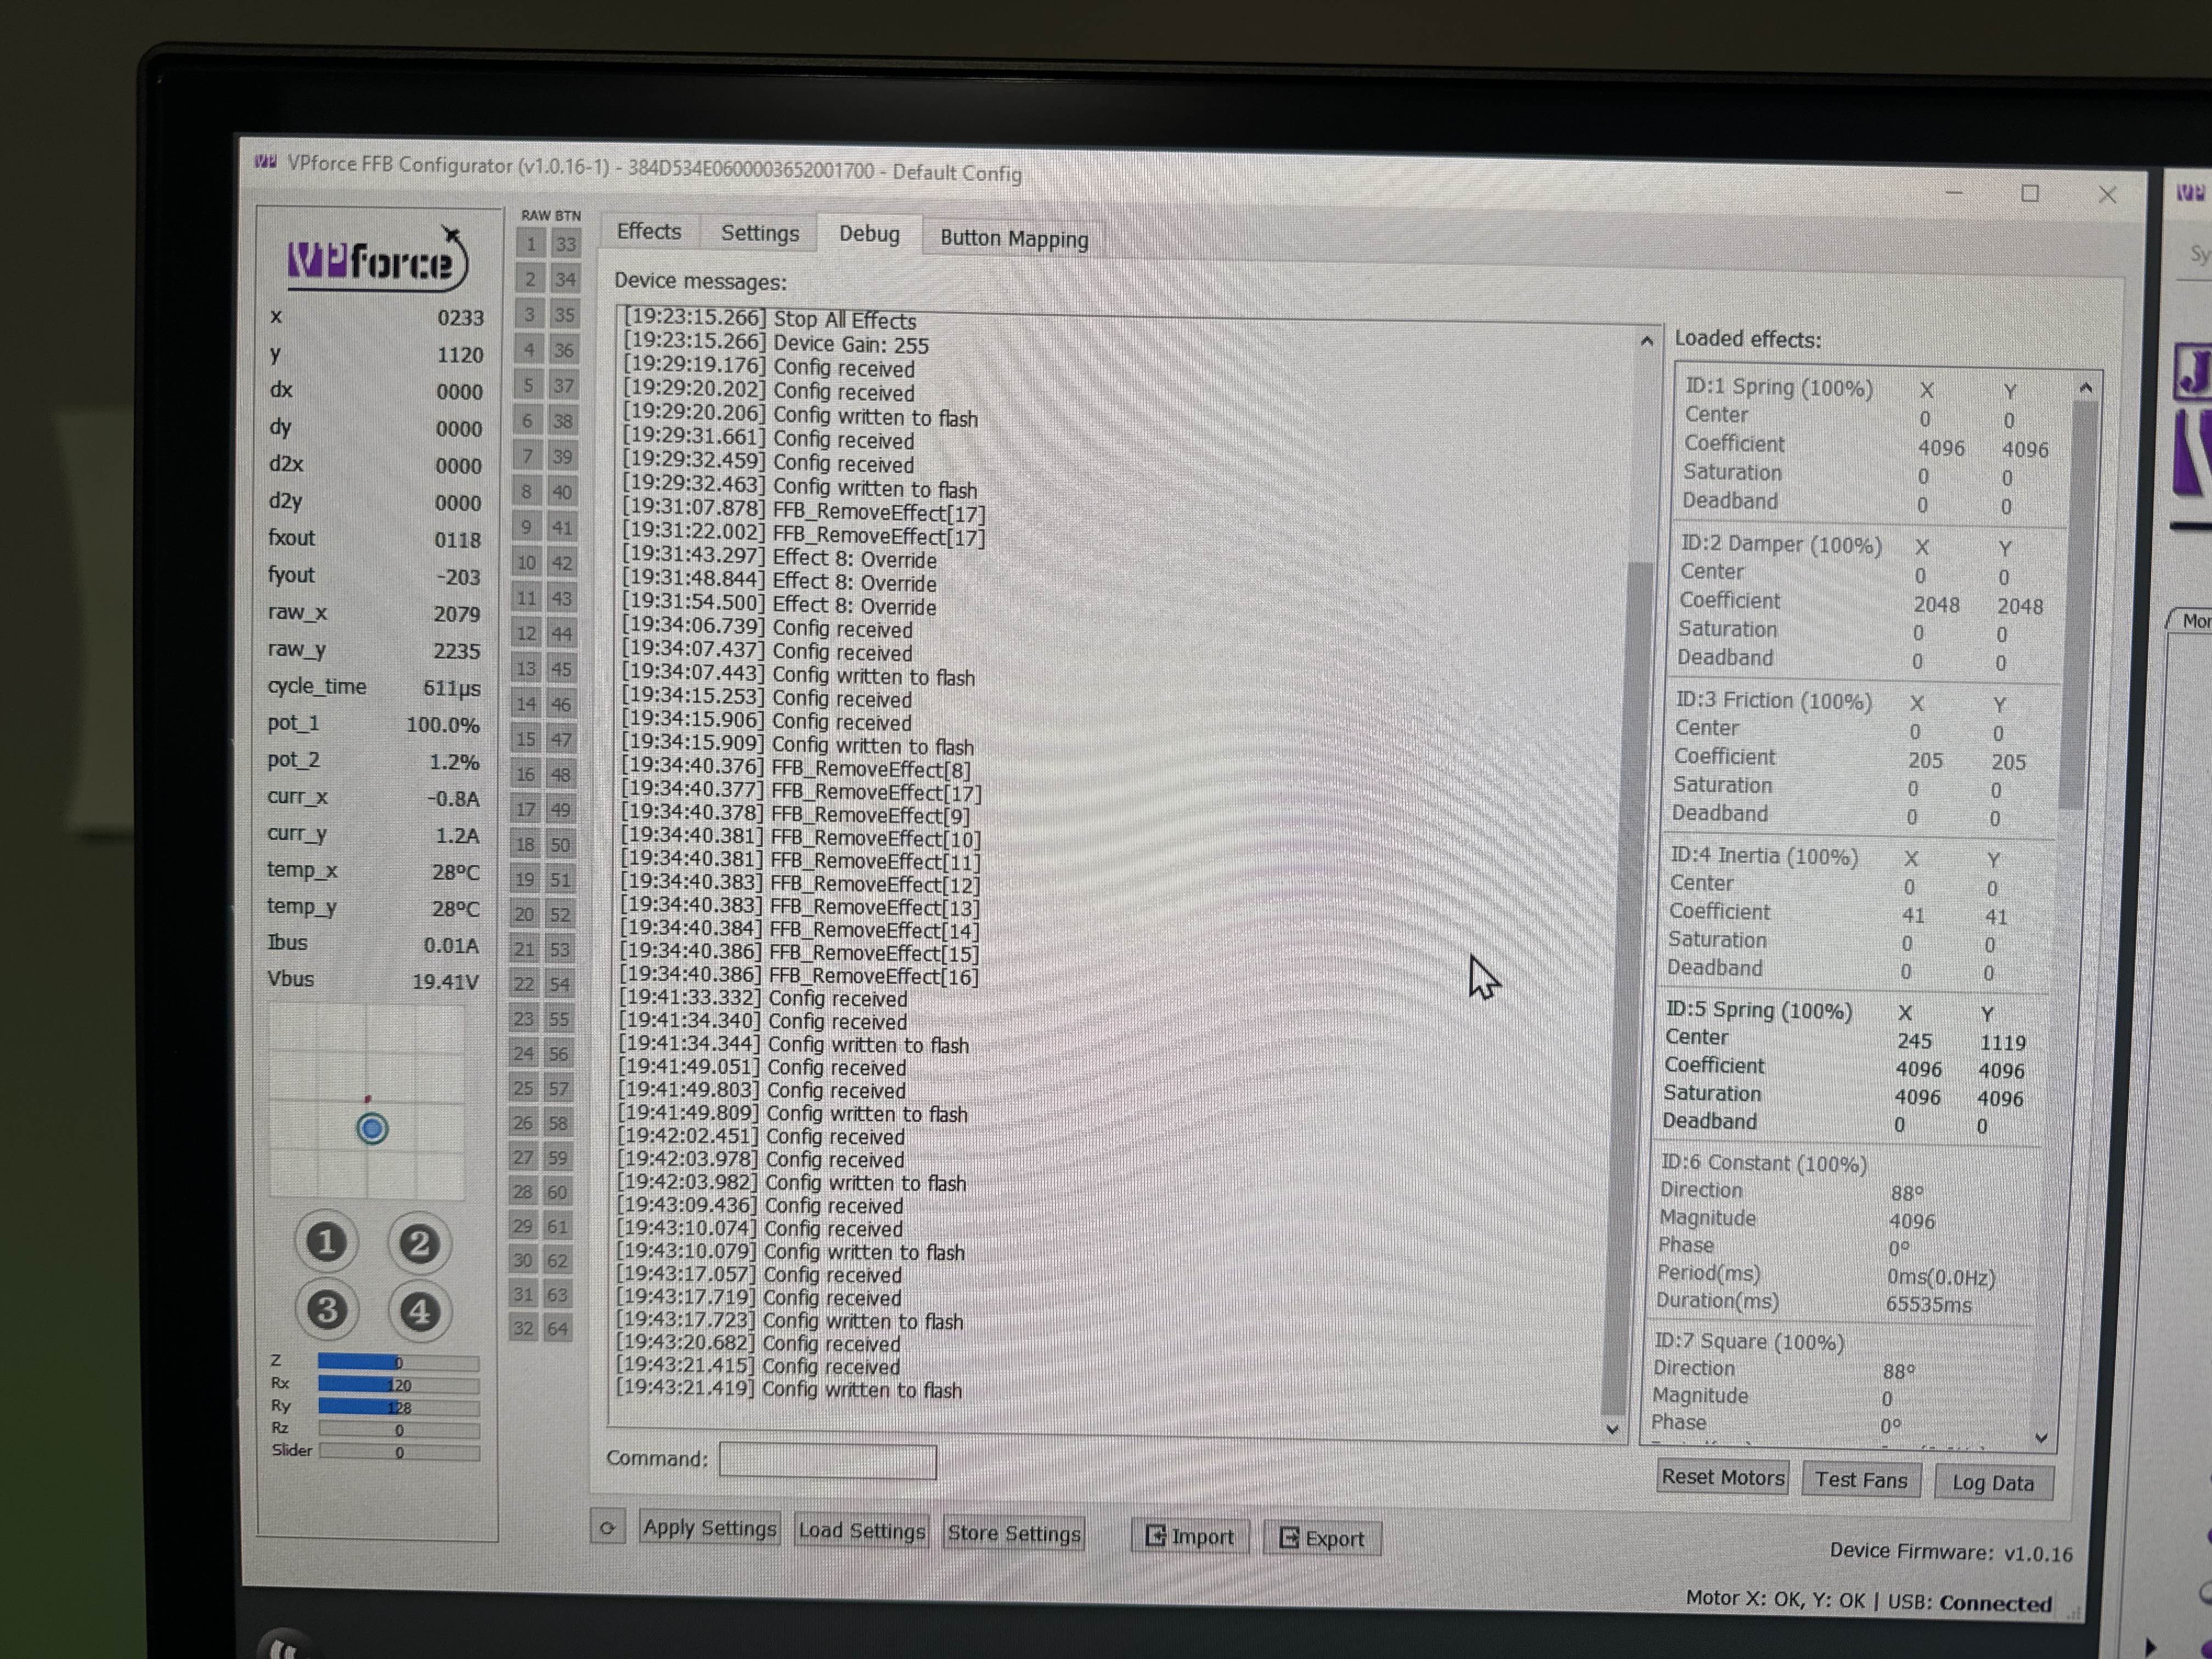Toggle raw button indicator 1
The width and height of the screenshot is (2212, 1659).
(531, 243)
